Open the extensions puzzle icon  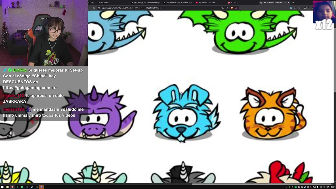tap(295, 8)
